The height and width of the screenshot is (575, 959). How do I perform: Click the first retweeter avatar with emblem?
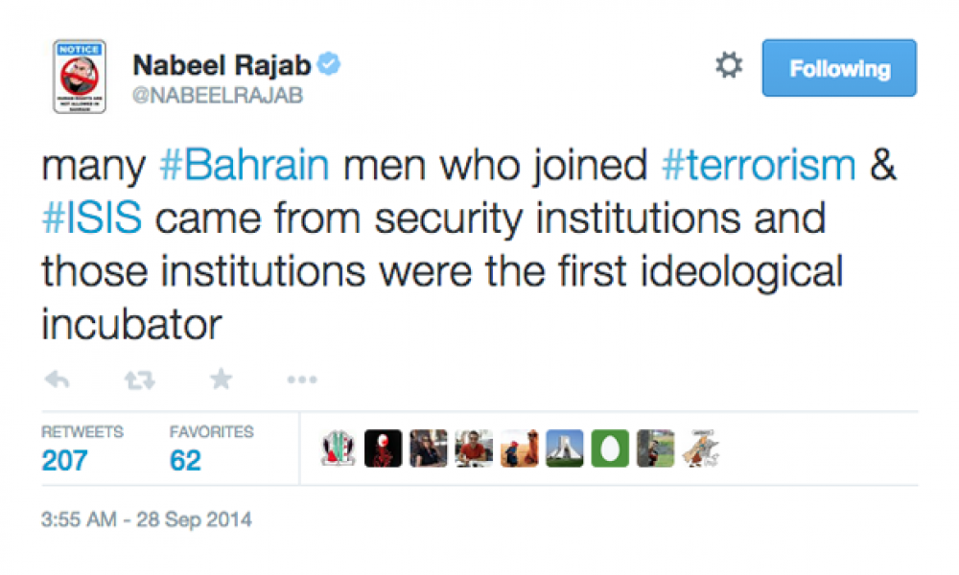339,448
